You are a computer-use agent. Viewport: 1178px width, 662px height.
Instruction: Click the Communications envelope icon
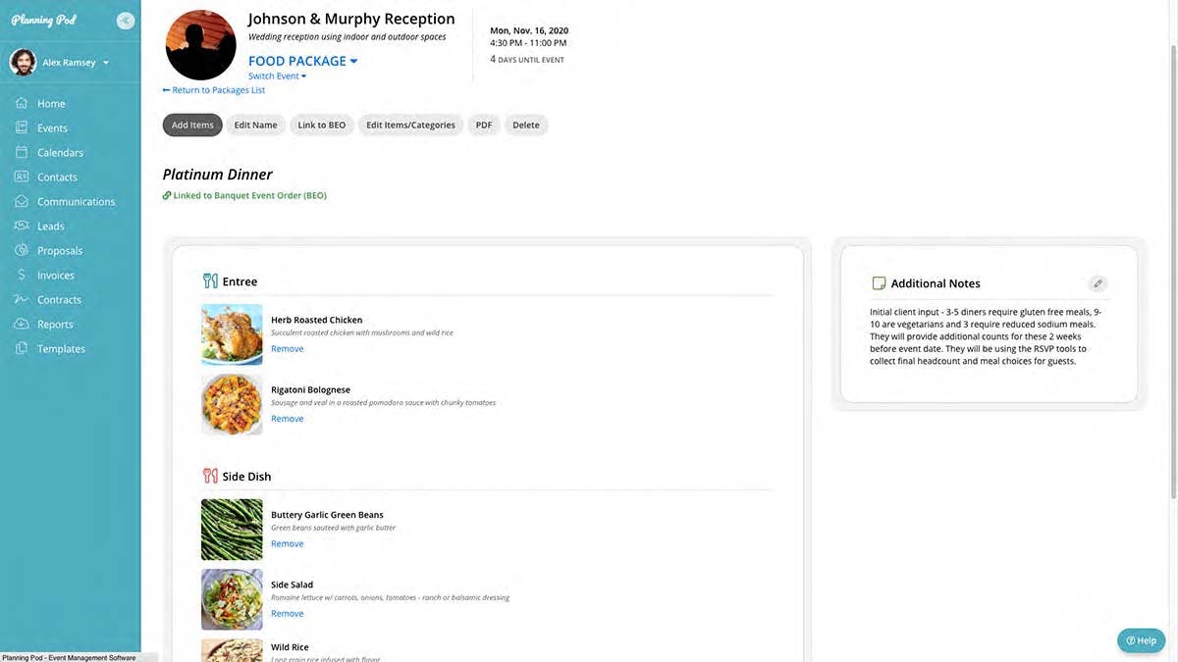22,201
